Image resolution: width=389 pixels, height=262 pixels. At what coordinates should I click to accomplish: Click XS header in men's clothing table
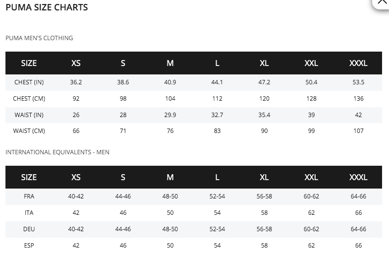76,63
